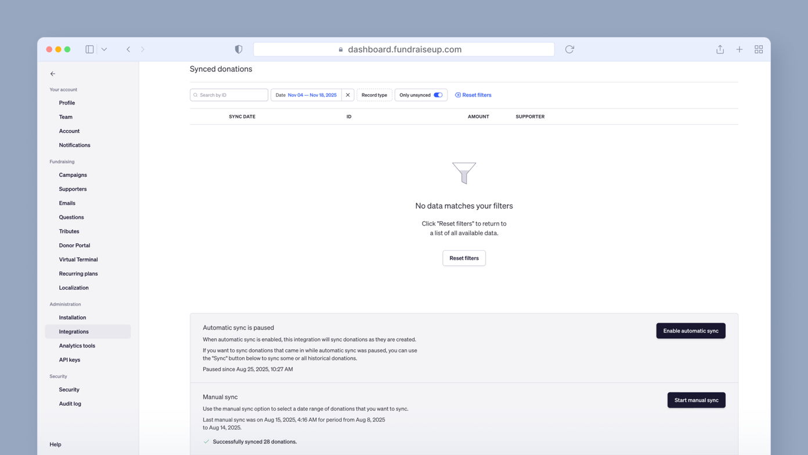The height and width of the screenshot is (455, 808).
Task: Open the Record type dropdown filter
Action: [x=374, y=95]
